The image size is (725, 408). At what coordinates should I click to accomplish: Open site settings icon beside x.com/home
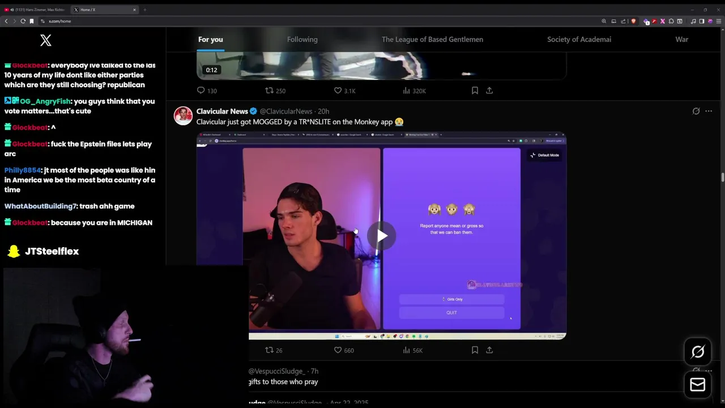pyautogui.click(x=42, y=21)
